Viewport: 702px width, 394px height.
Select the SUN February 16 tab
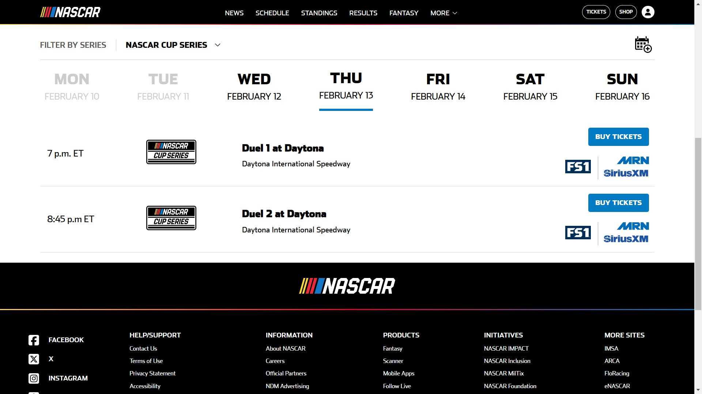coord(622,87)
